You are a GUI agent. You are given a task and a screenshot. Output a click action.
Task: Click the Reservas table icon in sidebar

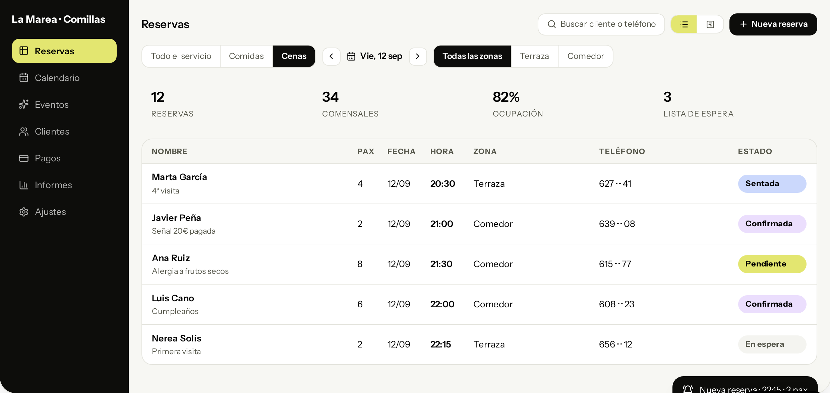point(24,51)
